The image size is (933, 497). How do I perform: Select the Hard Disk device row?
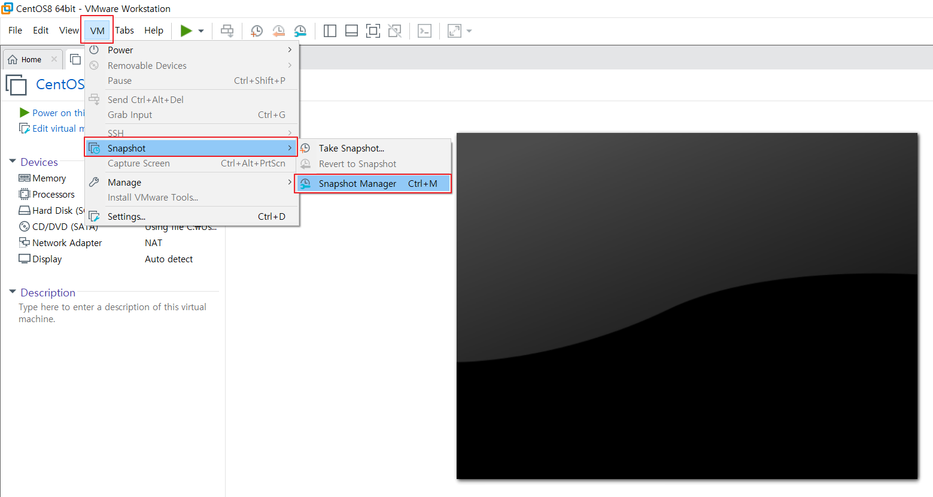click(51, 211)
